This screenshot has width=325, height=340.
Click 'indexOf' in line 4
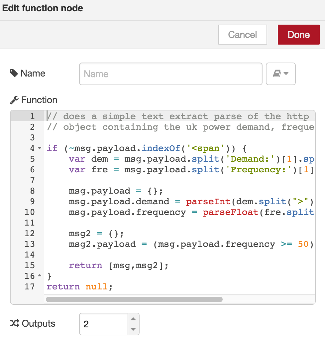[x=161, y=148]
